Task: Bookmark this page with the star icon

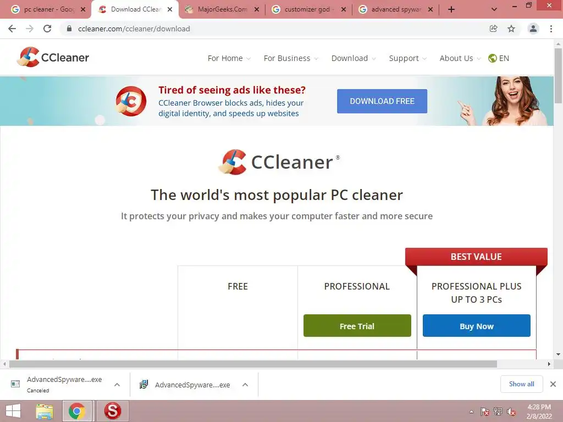Action: [x=511, y=29]
